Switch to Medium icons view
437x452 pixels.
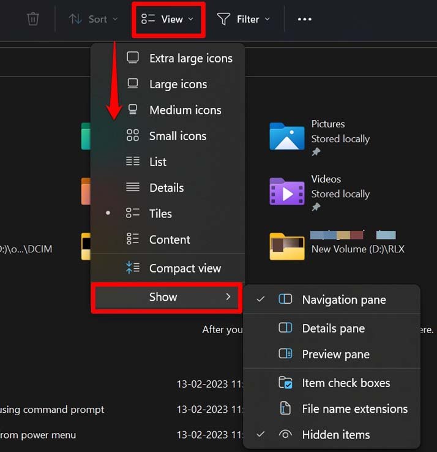coord(185,110)
